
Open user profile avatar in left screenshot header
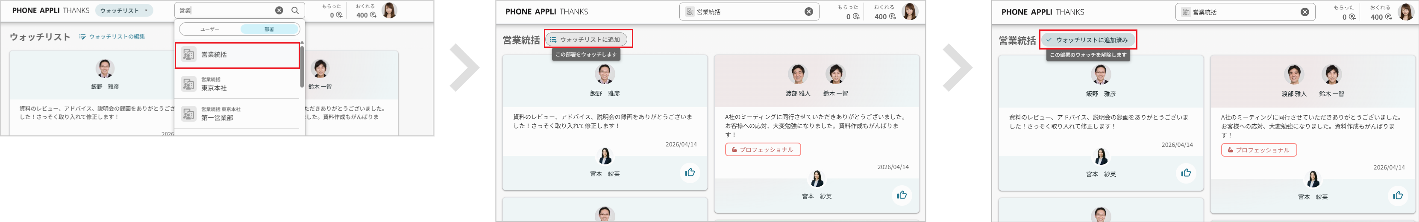[389, 11]
